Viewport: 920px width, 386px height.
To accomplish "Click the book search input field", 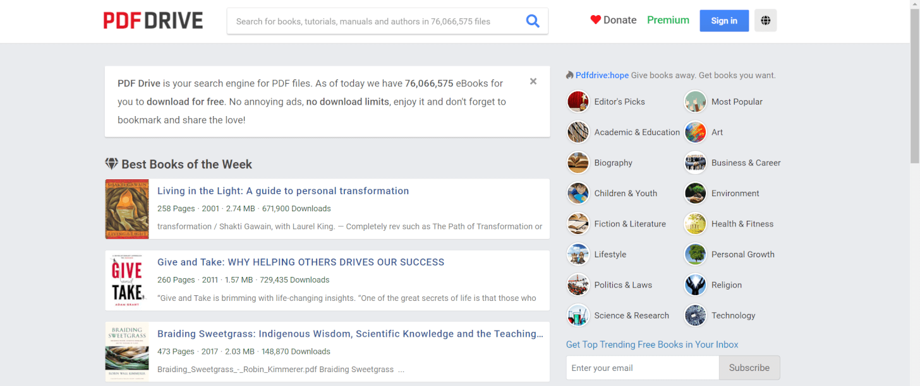I will click(x=376, y=21).
